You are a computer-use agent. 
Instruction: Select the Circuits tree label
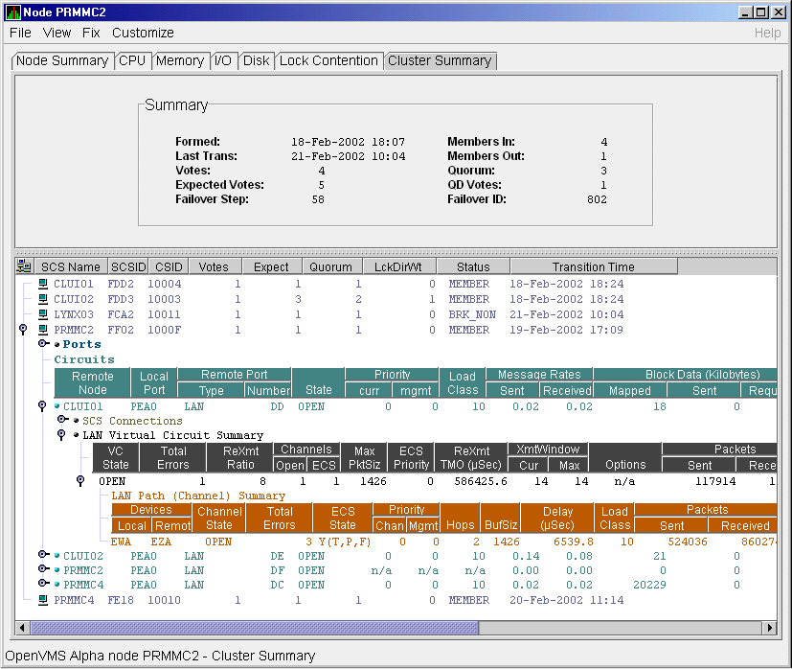tap(84, 359)
